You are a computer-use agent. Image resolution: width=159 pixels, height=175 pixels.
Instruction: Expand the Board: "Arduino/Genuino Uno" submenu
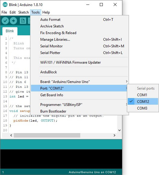(79, 81)
